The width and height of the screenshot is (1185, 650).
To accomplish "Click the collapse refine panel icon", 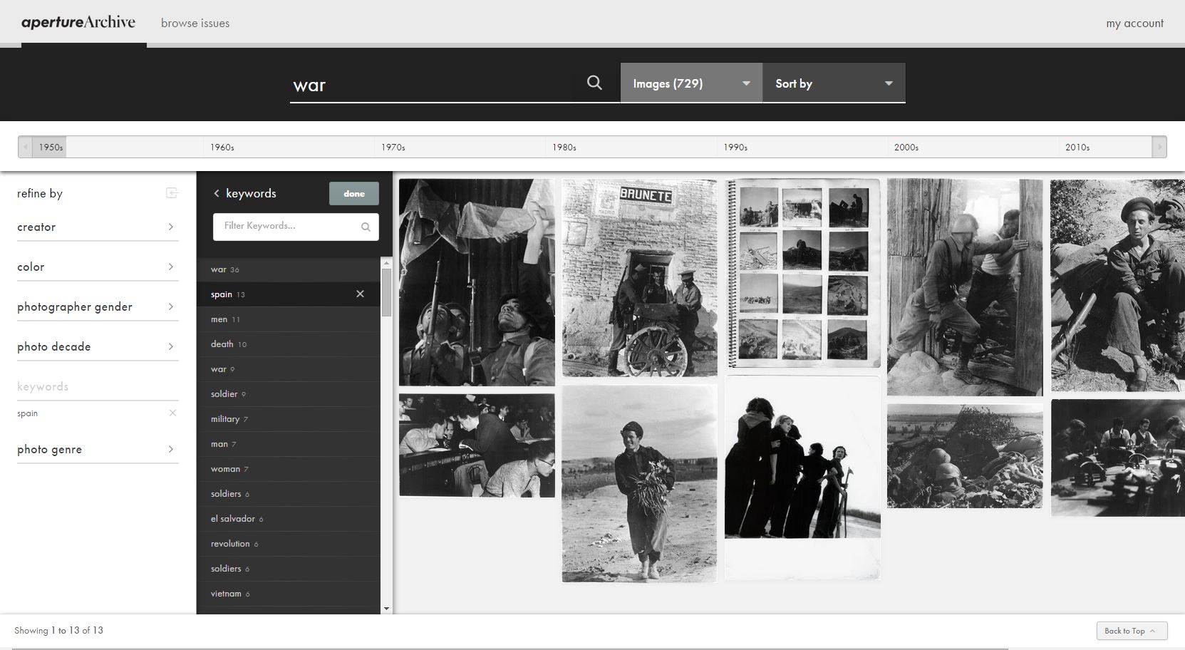I will click(172, 193).
